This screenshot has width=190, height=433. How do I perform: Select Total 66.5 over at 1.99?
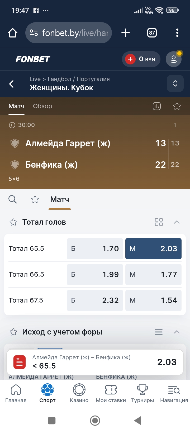(95, 275)
